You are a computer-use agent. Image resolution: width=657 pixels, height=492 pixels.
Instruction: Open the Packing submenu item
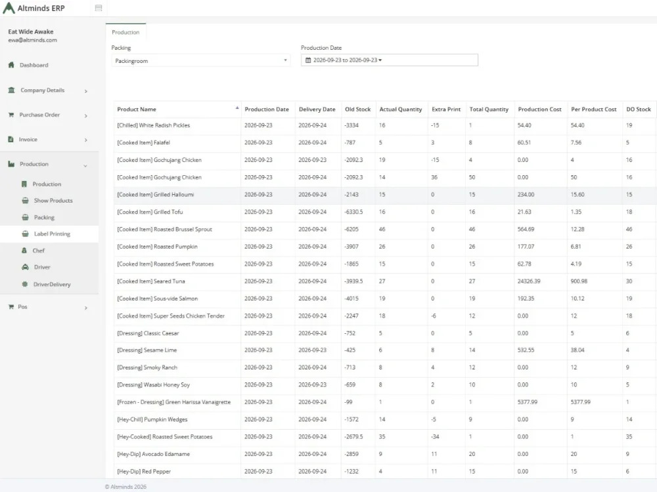[44, 218]
